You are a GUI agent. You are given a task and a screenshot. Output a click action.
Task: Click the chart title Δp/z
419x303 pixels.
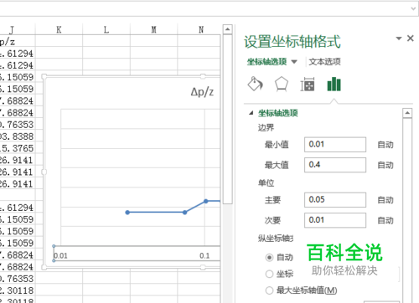pyautogui.click(x=202, y=92)
